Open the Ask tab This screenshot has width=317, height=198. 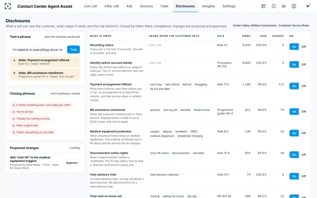coord(129,6)
